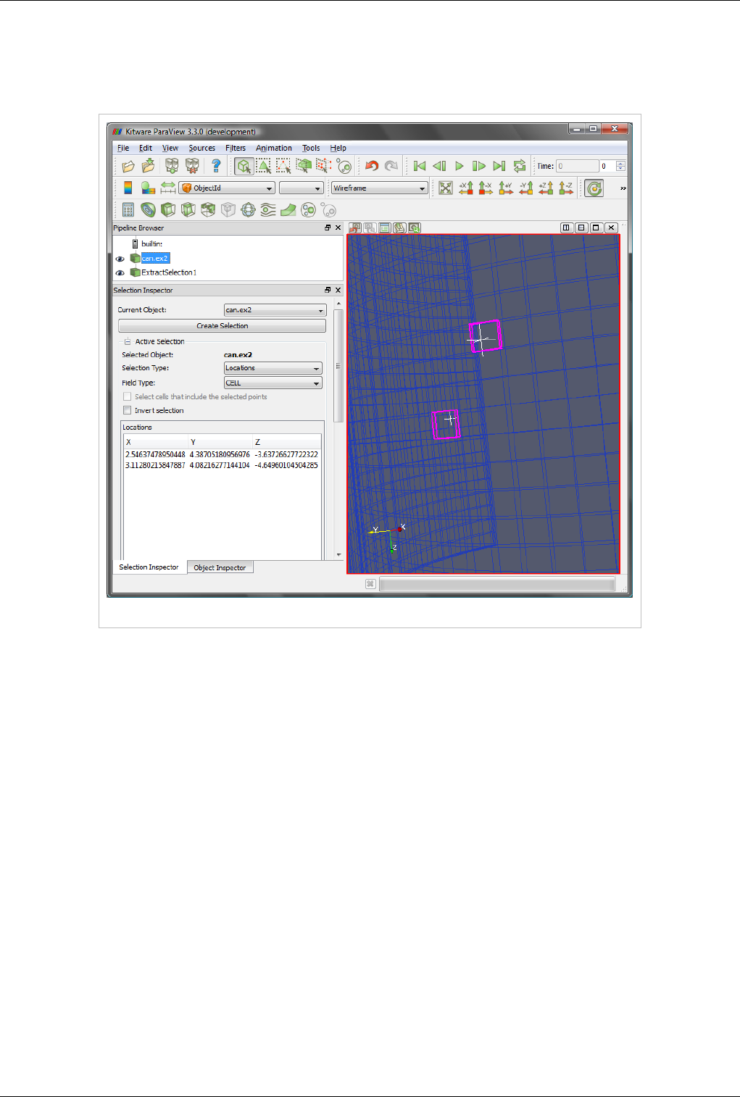Open the Selection Type Locations dropdown
Image resolution: width=740 pixels, height=1097 pixels.
(273, 368)
